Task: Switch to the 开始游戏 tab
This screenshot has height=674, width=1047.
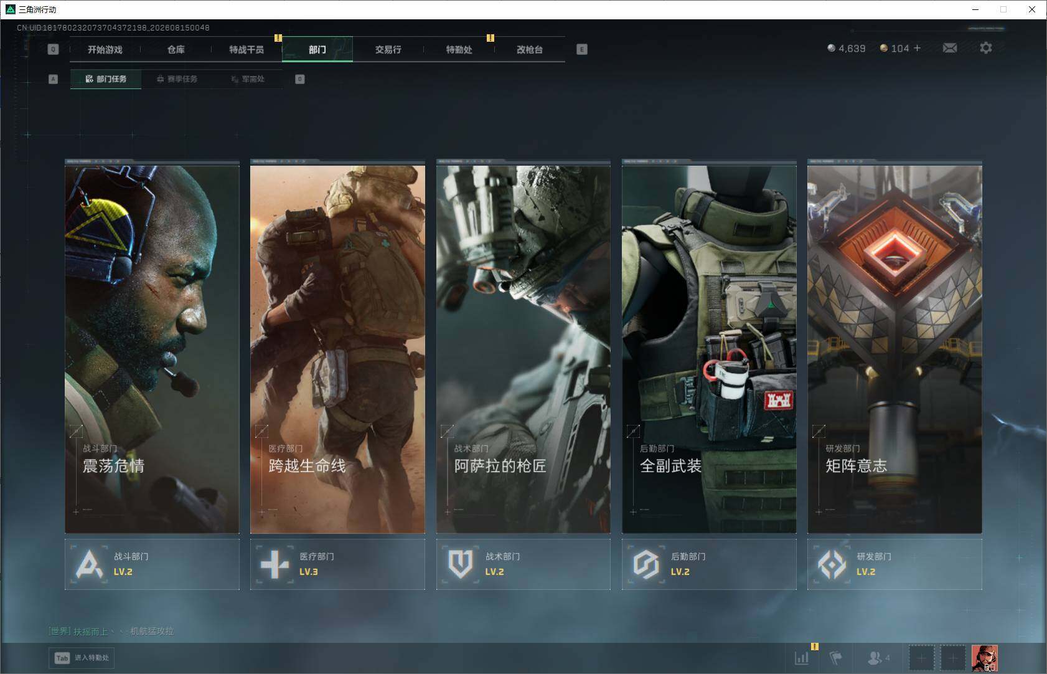Action: click(105, 49)
